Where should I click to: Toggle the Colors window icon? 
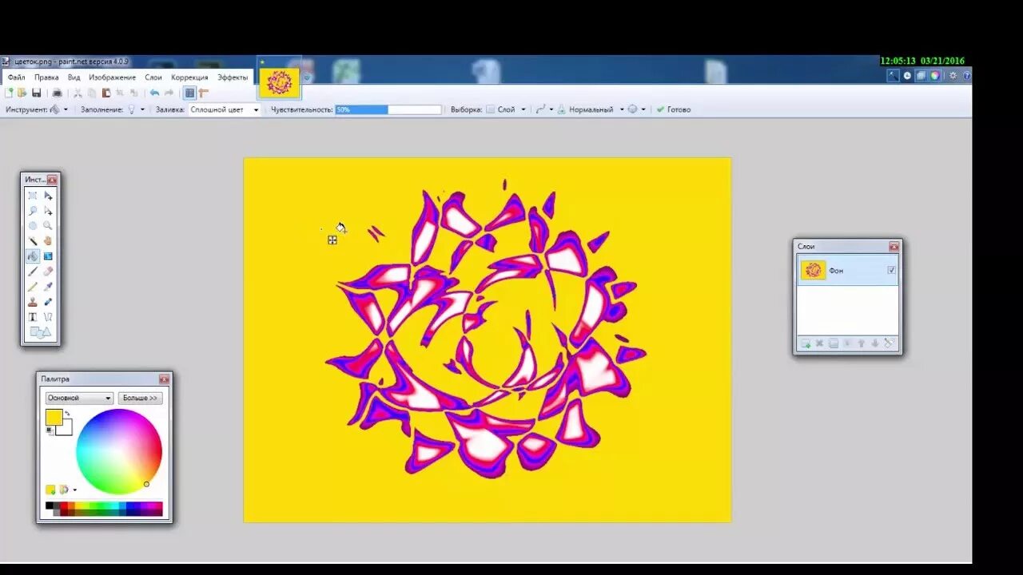(934, 75)
